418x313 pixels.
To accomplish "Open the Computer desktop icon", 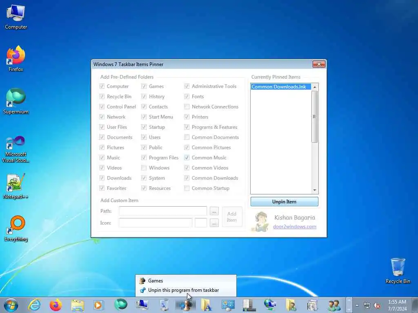I will coord(16,17).
